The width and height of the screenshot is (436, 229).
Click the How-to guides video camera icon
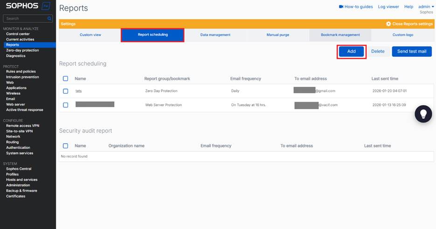pos(341,7)
